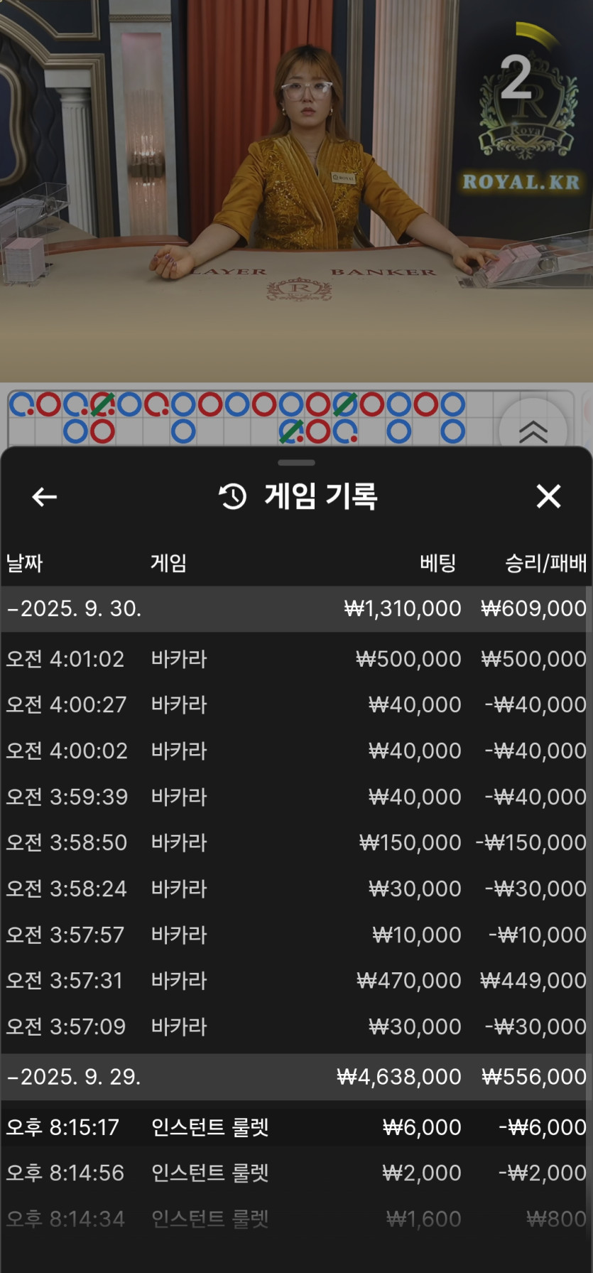Screen dimensions: 593x1273
Task: Click the 승리/패배 column header
Action: [545, 564]
